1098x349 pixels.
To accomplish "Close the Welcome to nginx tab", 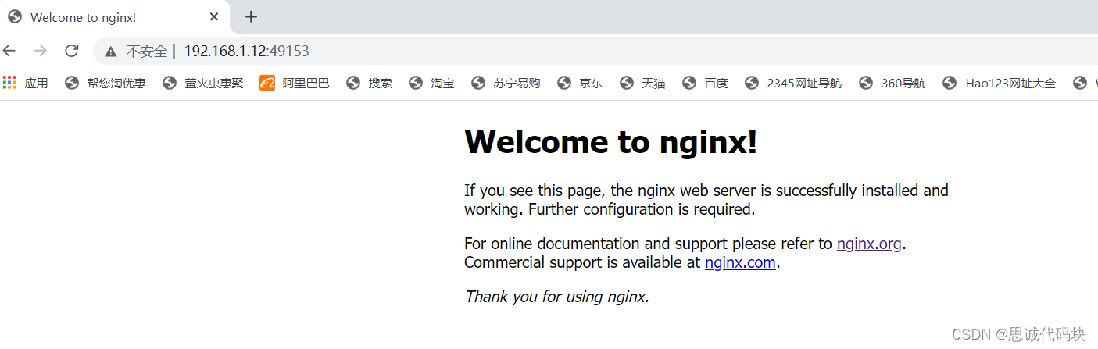I will click(x=214, y=17).
